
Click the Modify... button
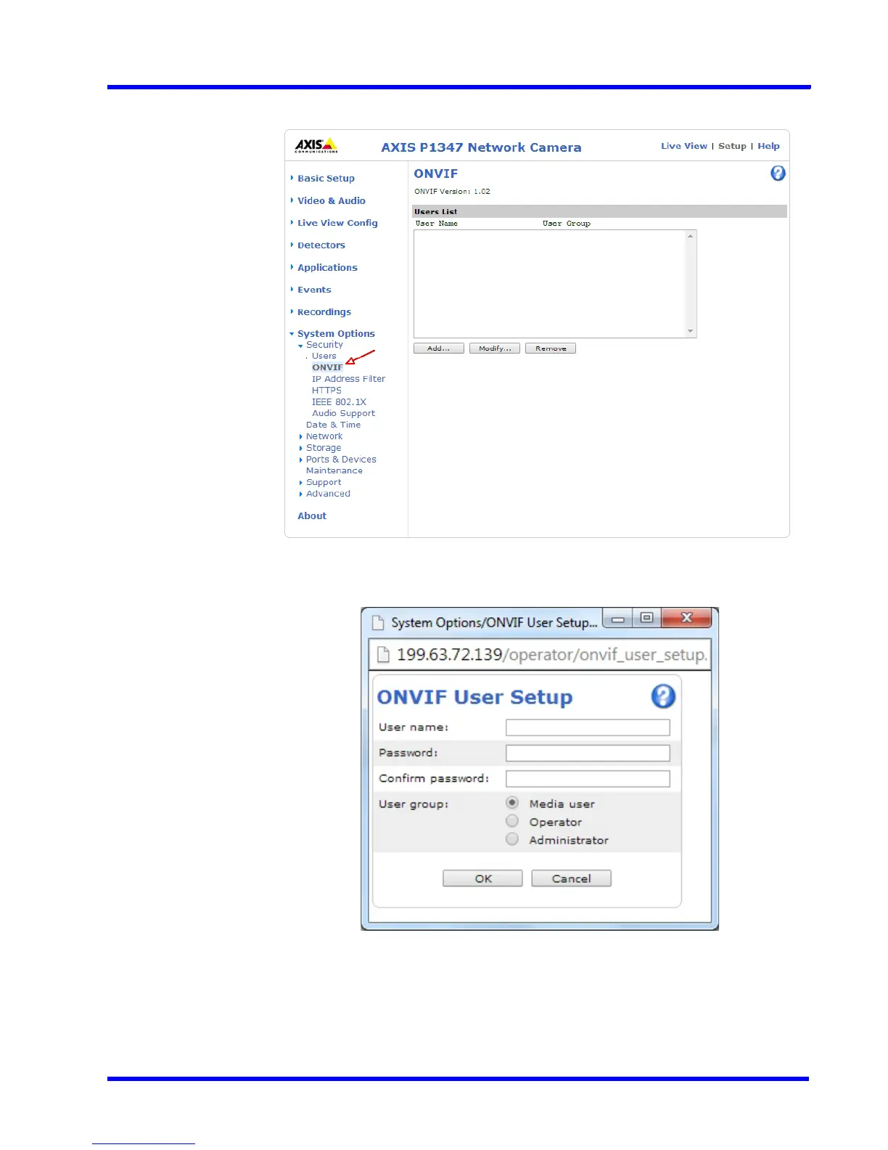tap(495, 348)
